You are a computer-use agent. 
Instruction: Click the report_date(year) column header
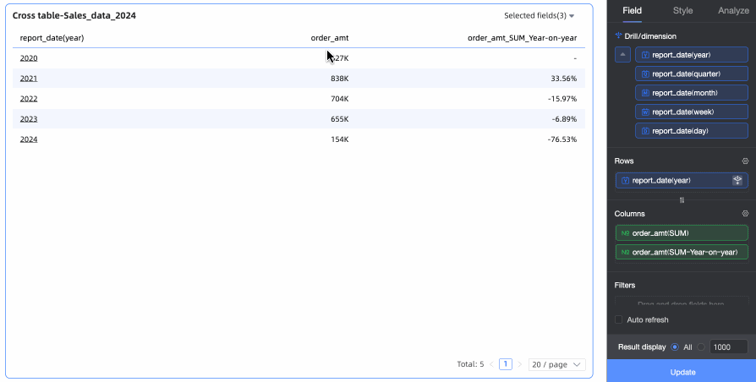[52, 37]
